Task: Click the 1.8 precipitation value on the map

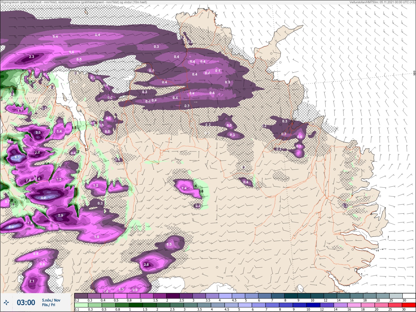Action: point(30,223)
